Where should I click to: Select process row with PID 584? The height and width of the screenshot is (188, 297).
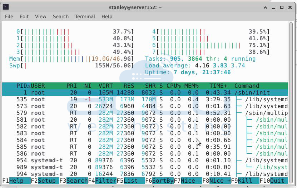coord(145,140)
